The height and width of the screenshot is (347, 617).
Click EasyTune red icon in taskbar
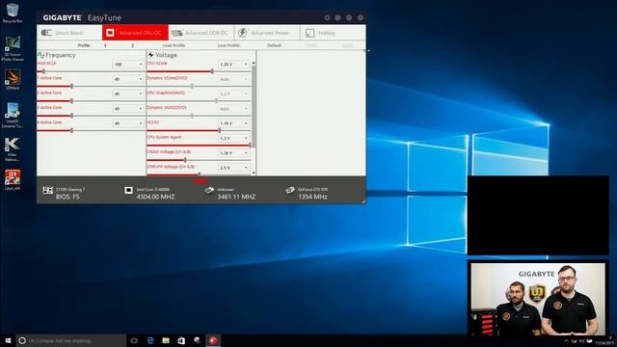pos(213,340)
